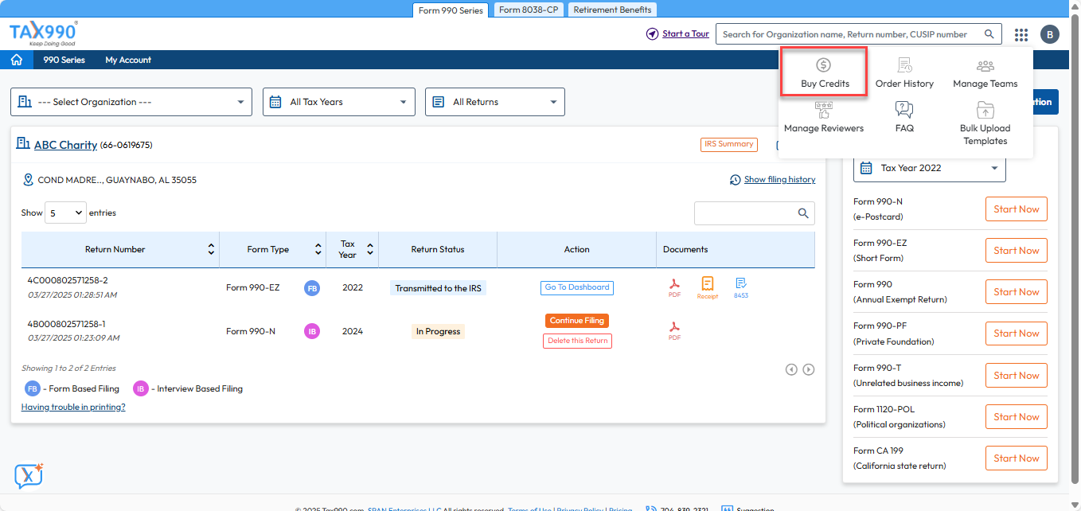Open the Having trouble in printing link
Viewport: 1081px width, 511px height.
(73, 407)
